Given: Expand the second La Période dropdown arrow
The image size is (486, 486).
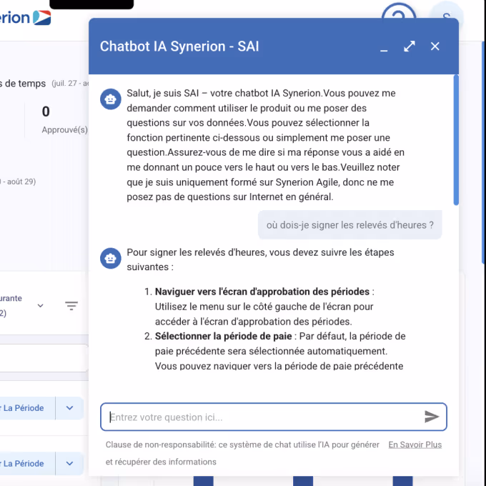Looking at the screenshot, I should (70, 463).
